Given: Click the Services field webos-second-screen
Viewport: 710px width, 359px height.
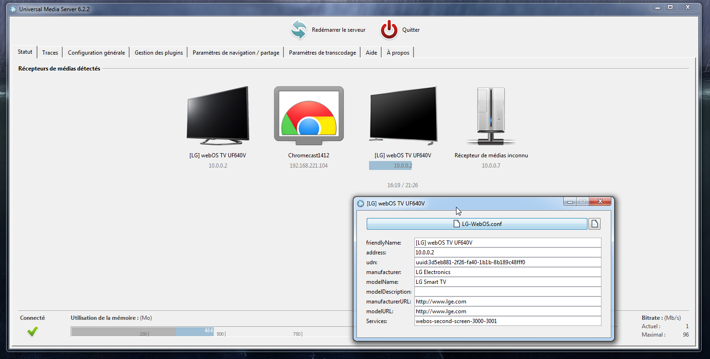Looking at the screenshot, I should pyautogui.click(x=507, y=321).
